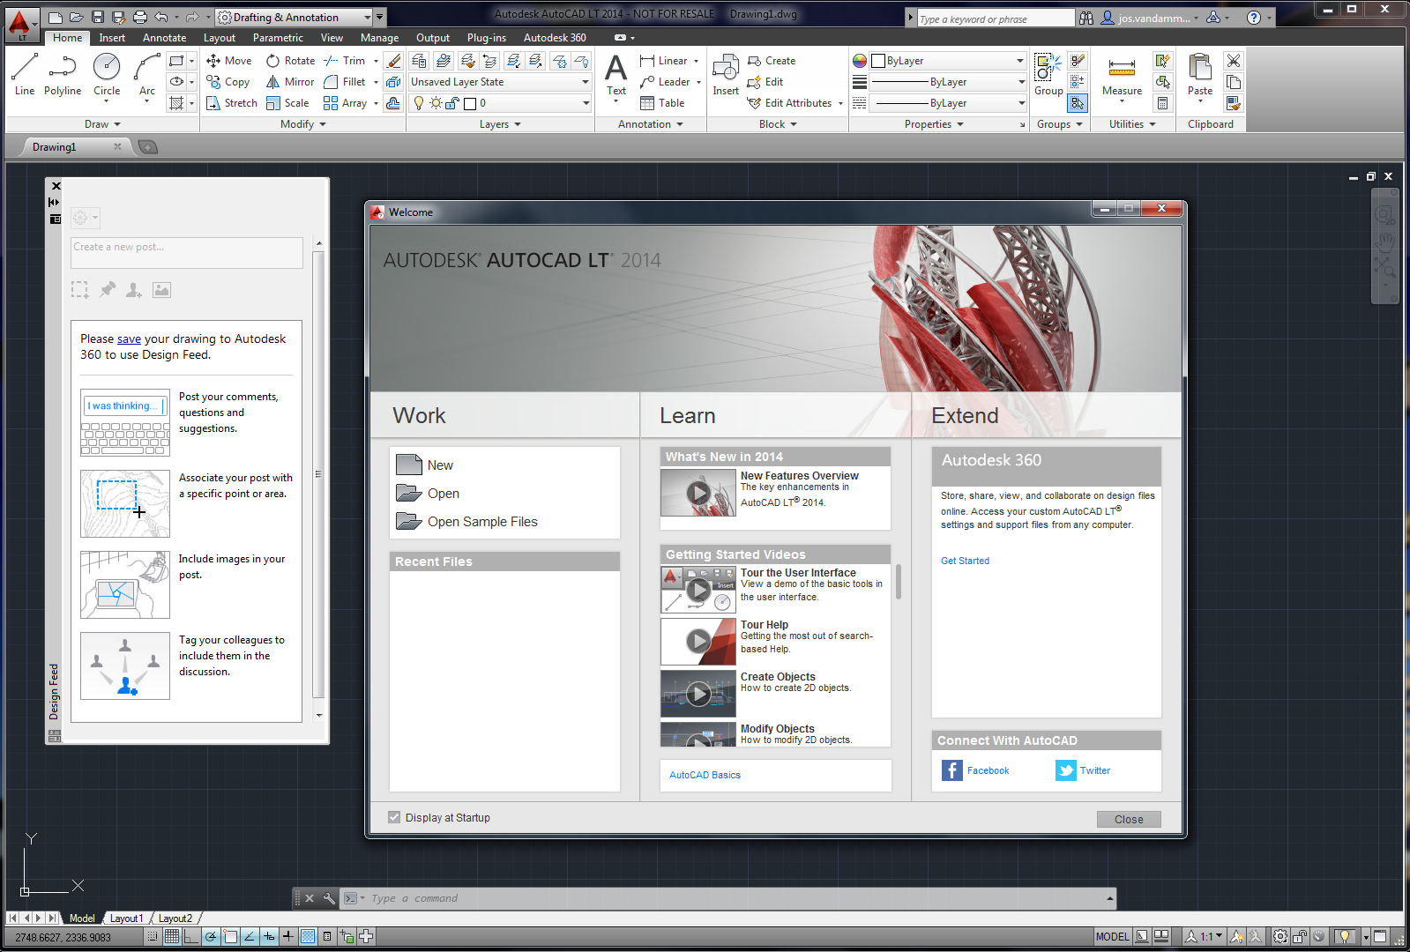
Task: Click the Group tool
Action: click(x=1048, y=75)
